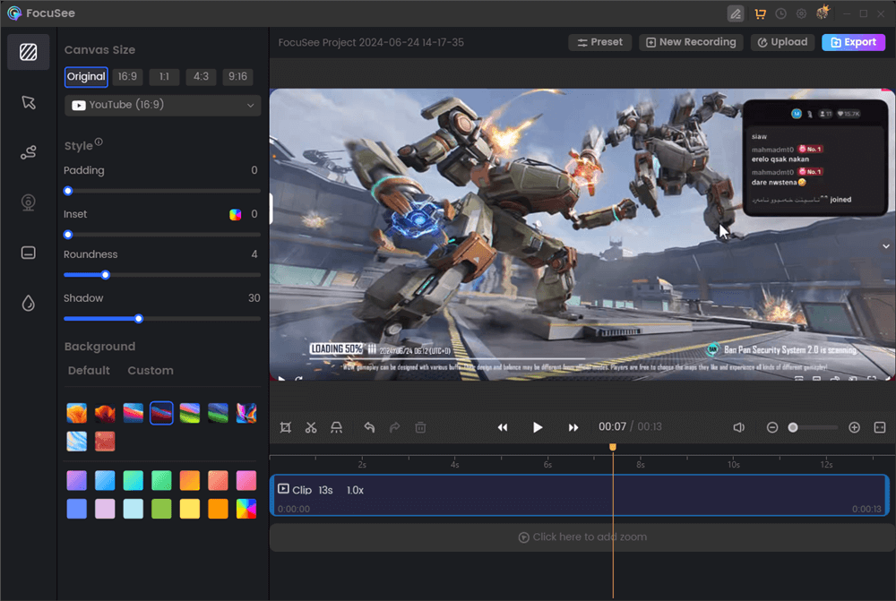Fast forward the video playback
Image resolution: width=896 pixels, height=601 pixels.
(x=573, y=427)
